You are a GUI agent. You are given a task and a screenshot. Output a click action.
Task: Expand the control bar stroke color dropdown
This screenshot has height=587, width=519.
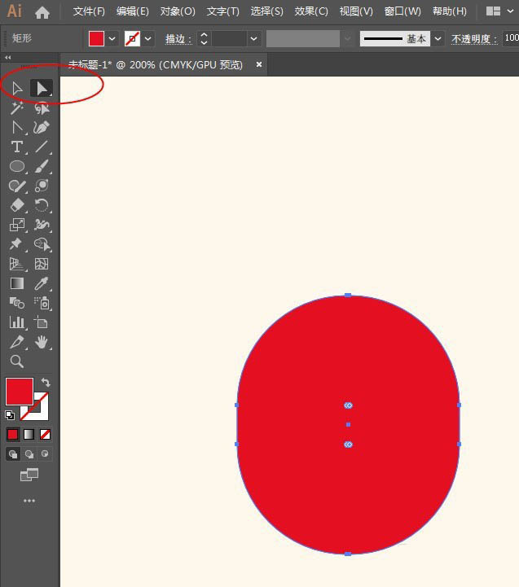click(148, 38)
